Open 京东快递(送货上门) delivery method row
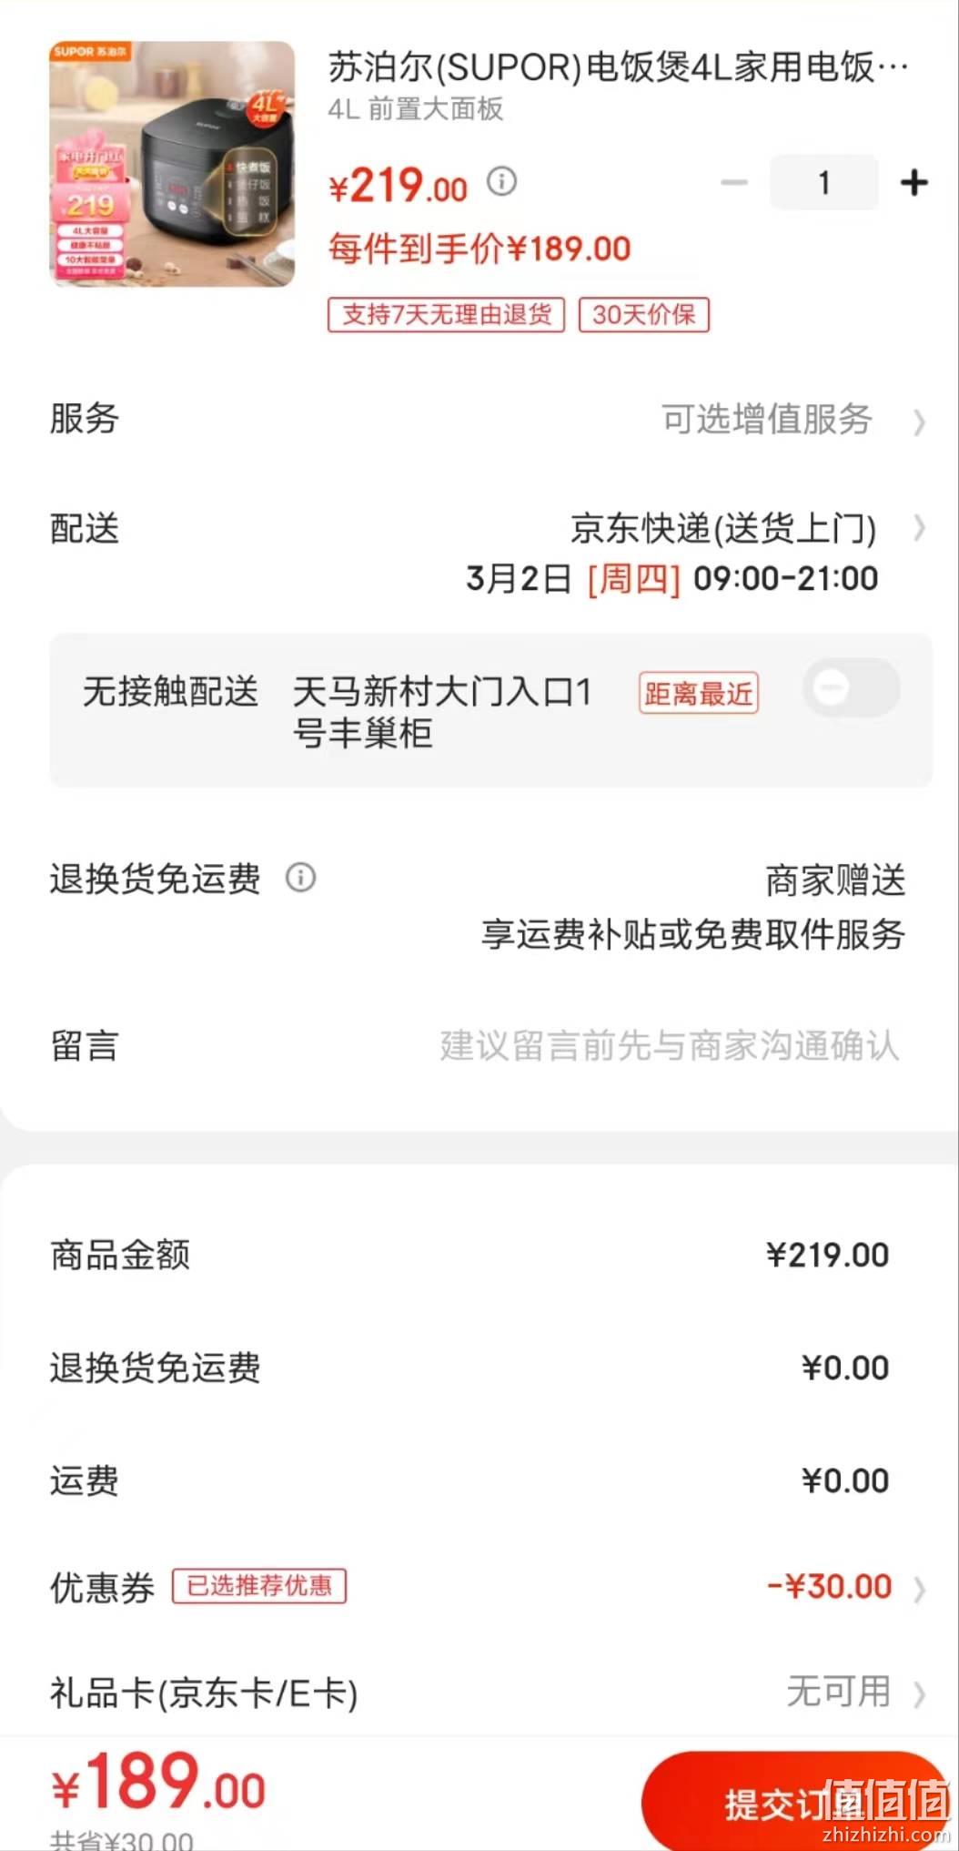959x1851 pixels. pos(723,529)
